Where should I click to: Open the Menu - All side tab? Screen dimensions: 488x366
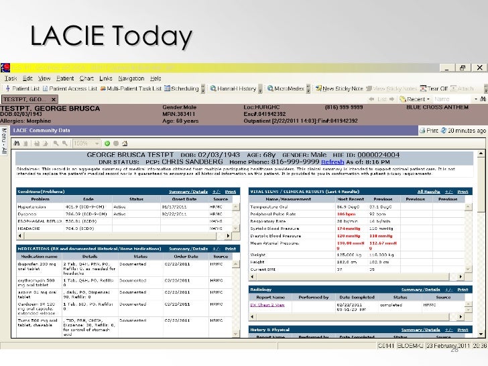pyautogui.click(x=4, y=141)
